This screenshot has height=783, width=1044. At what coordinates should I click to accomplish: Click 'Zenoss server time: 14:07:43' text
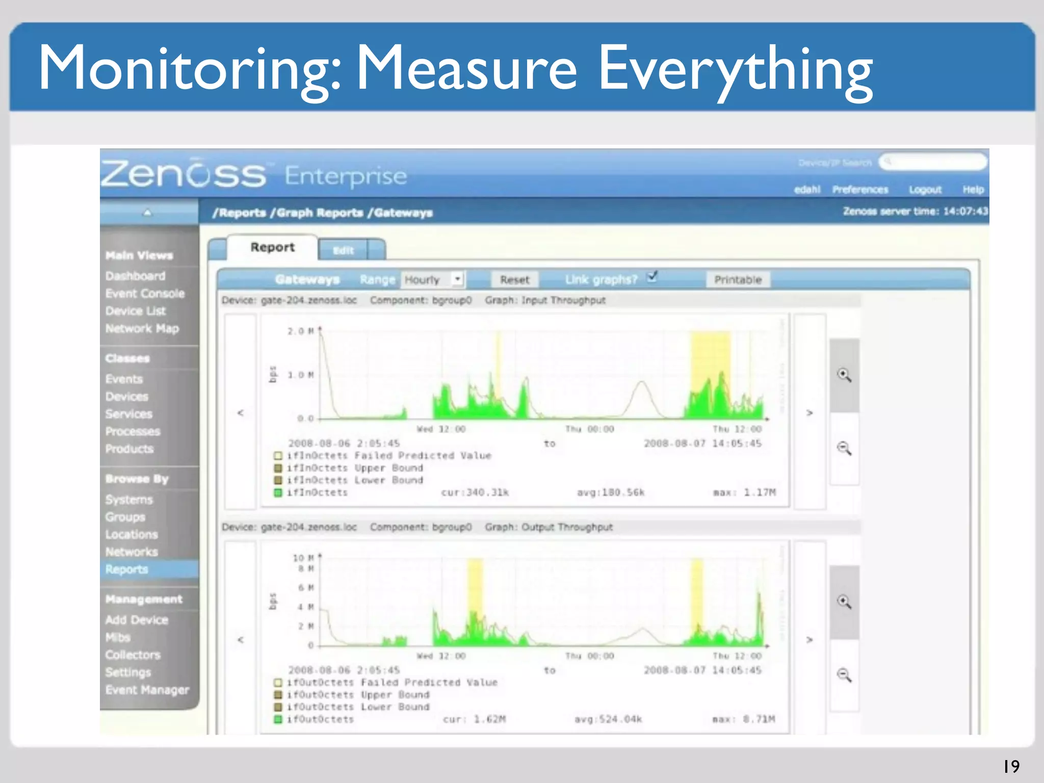click(x=916, y=211)
